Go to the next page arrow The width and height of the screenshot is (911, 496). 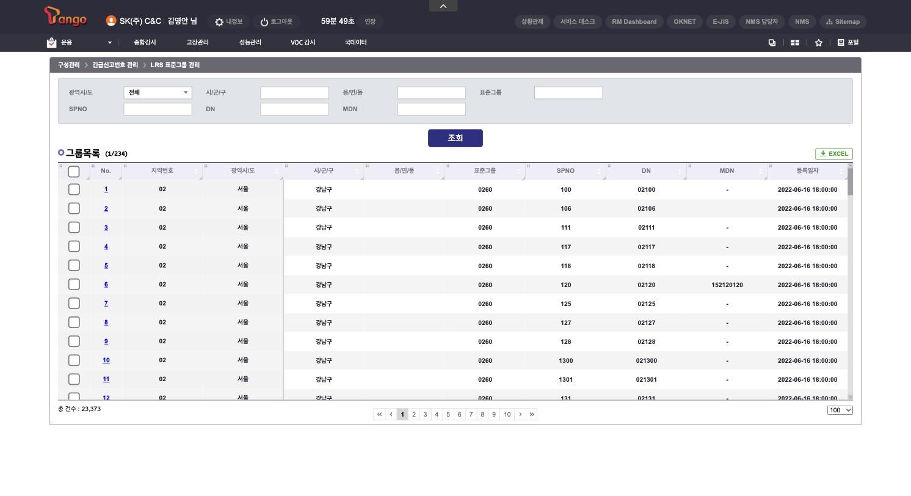520,414
